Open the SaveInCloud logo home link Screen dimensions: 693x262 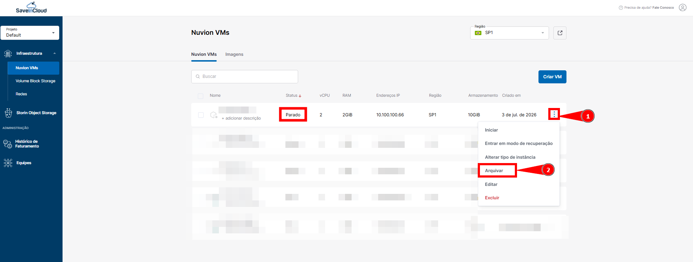pyautogui.click(x=31, y=8)
